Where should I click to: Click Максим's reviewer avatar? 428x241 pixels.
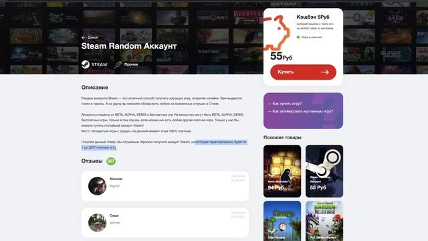point(97,186)
